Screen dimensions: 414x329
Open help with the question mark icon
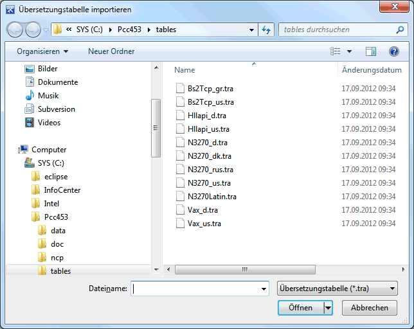394,51
